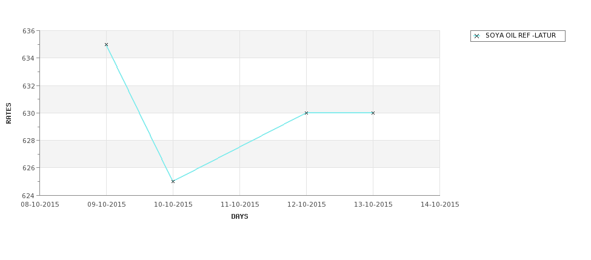Image resolution: width=591 pixels, height=260 pixels.
Task: Click the SOYA OIL REF -LATUR legend label
Action: coord(521,35)
